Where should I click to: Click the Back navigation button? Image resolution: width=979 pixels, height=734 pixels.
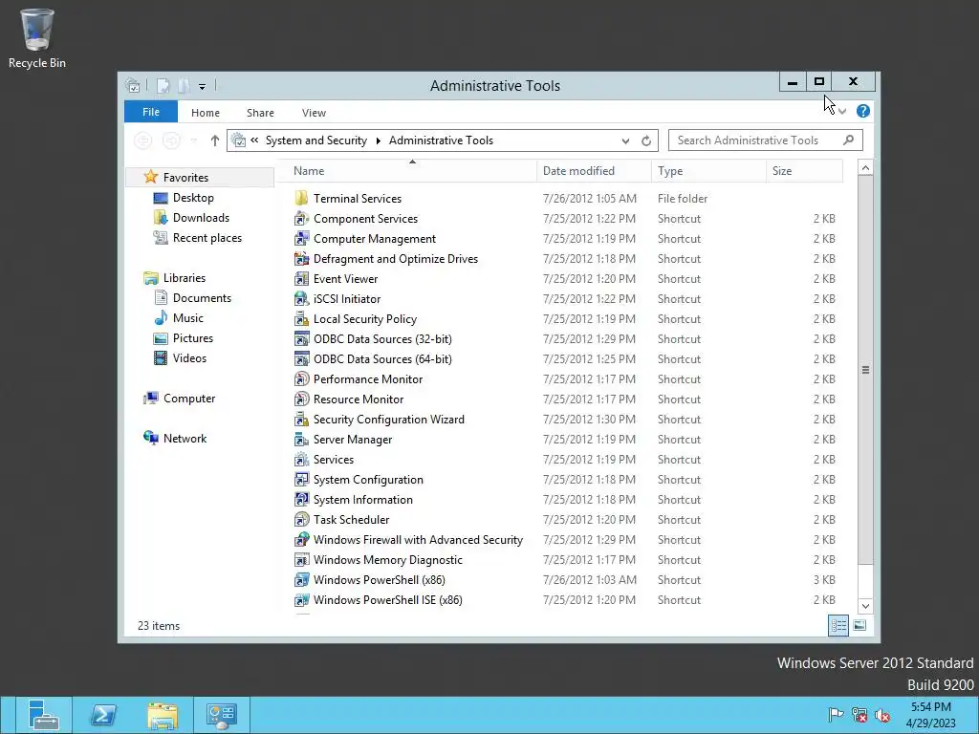click(143, 141)
